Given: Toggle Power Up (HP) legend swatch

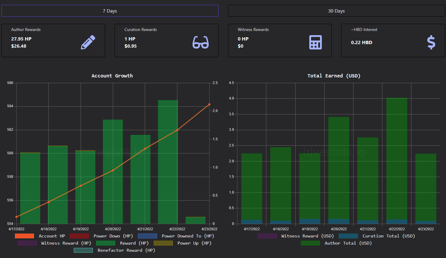Looking at the screenshot, I should pos(163,243).
